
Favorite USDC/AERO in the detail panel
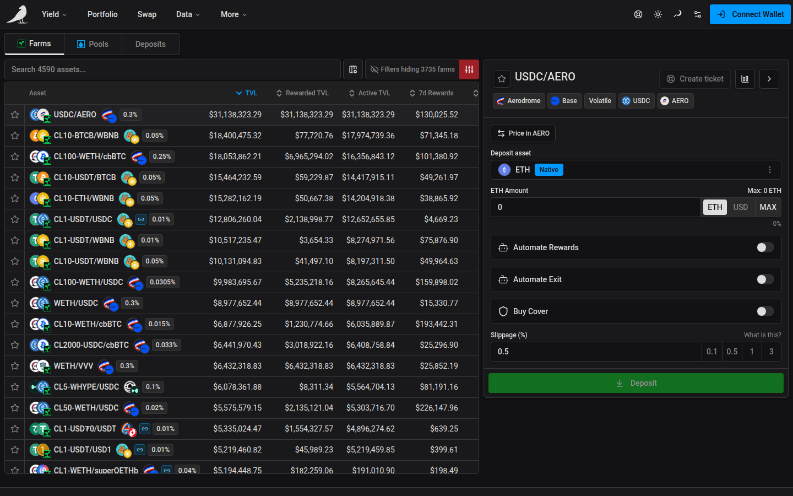point(502,79)
